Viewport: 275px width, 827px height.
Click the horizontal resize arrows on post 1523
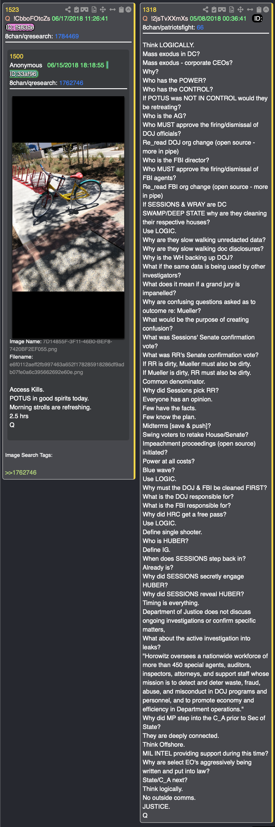[x=112, y=10]
